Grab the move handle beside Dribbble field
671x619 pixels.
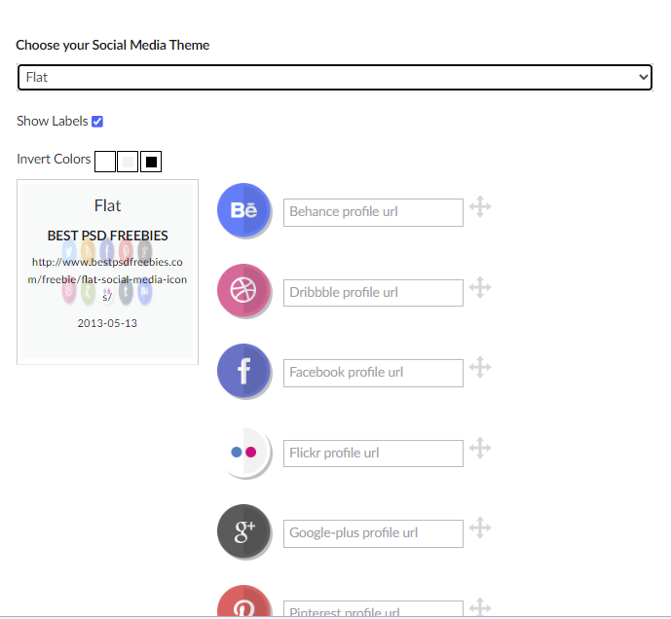(x=480, y=287)
